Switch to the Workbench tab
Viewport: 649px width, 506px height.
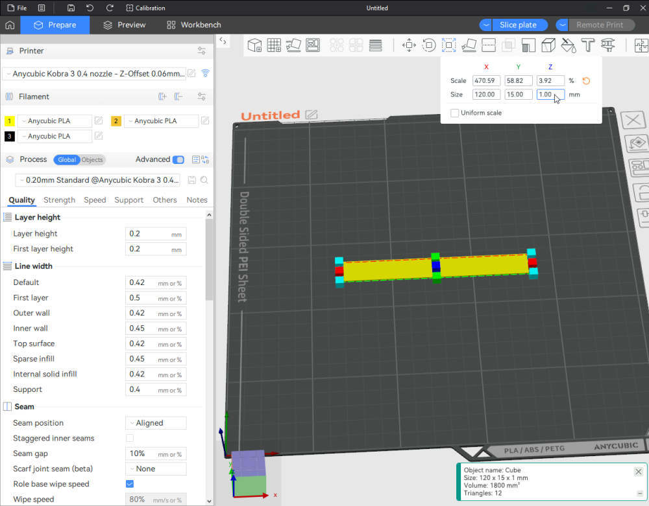(x=193, y=25)
